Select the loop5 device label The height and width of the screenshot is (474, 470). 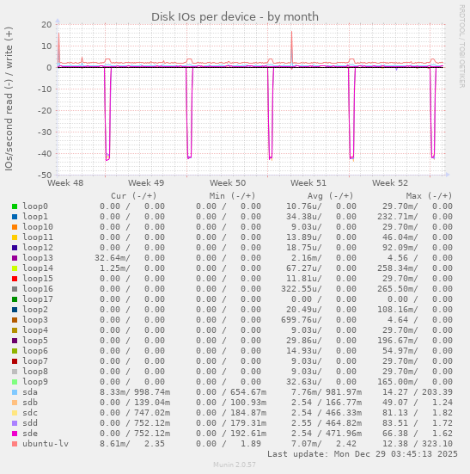pos(35,341)
